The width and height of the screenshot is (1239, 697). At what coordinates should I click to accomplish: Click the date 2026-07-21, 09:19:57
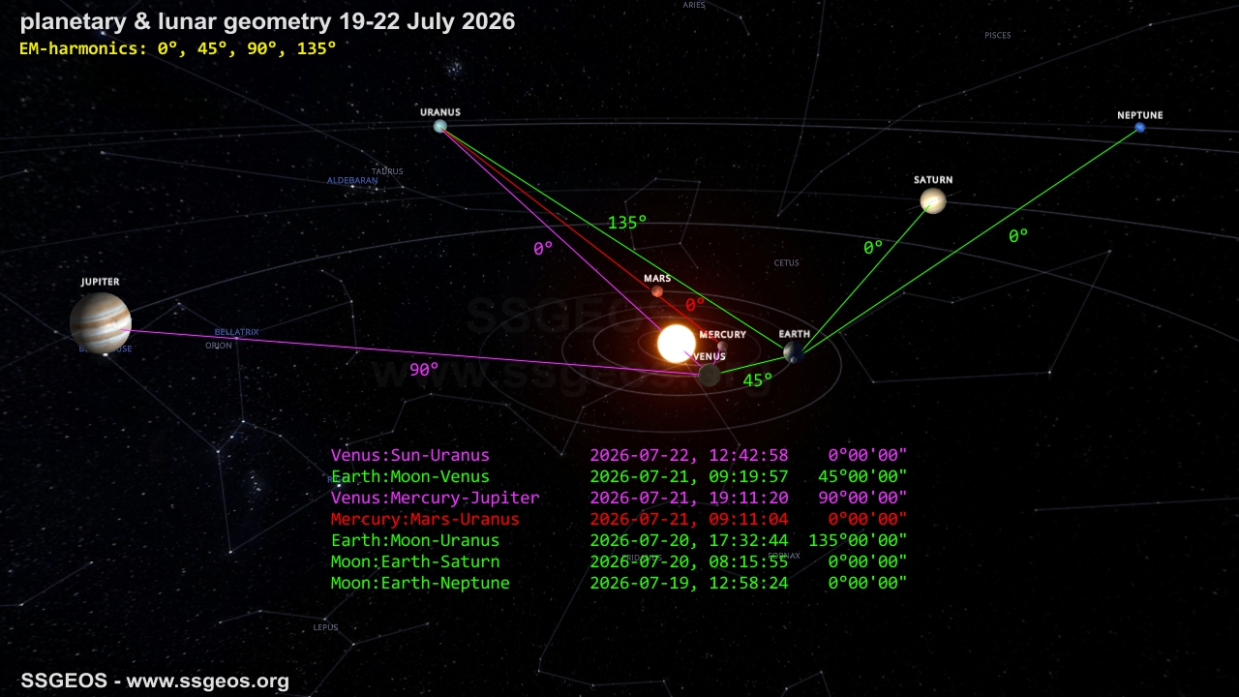(x=689, y=476)
